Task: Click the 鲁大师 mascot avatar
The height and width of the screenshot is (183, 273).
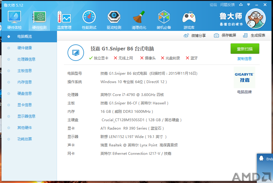Action: 256,19
